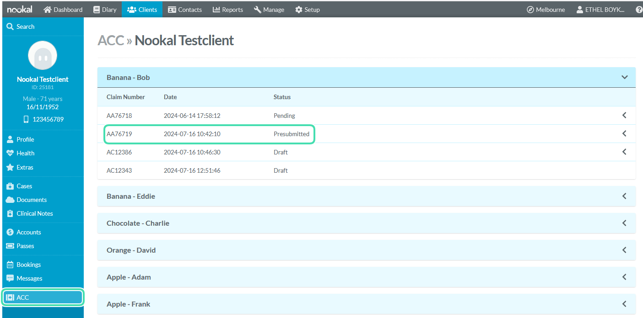Expand claim AA76718 row chevron

(x=624, y=115)
